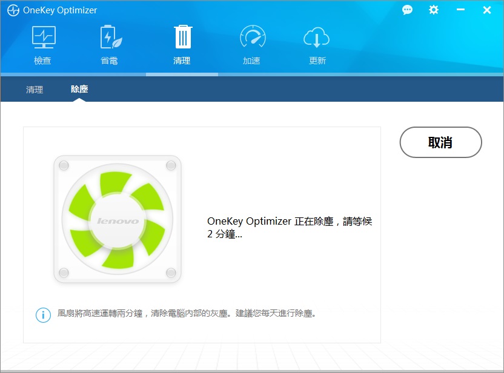Click the fan high-speed notice text
The height and width of the screenshot is (373, 504).
point(187,313)
